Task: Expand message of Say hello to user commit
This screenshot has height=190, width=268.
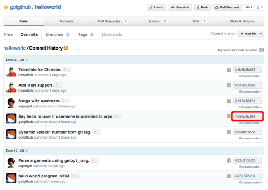Action: coord(117,116)
